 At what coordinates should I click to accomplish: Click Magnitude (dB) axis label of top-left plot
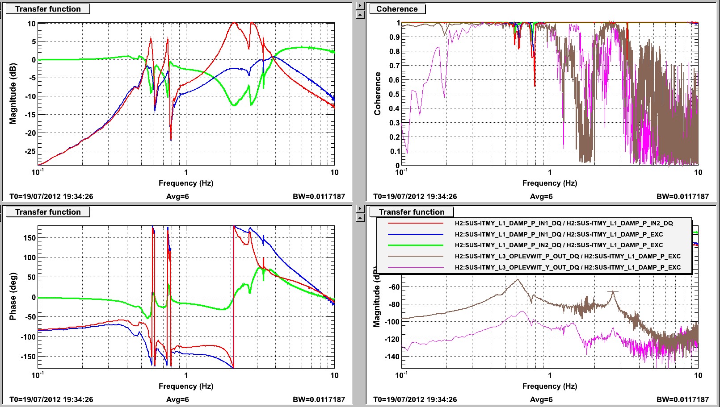click(x=13, y=94)
